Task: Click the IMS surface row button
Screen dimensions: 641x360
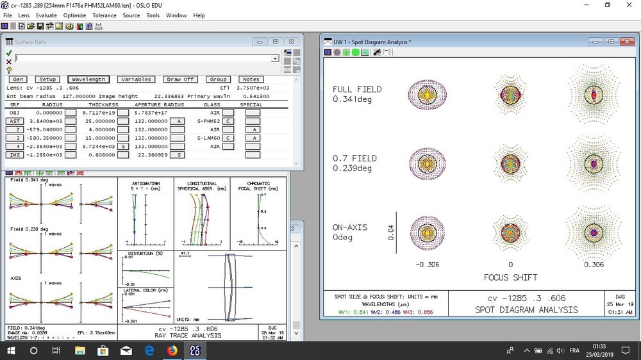Action: (14, 155)
